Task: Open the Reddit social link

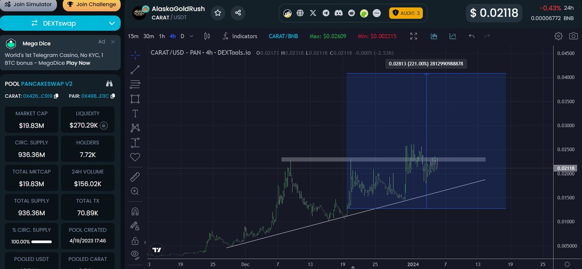Action: pyautogui.click(x=351, y=13)
